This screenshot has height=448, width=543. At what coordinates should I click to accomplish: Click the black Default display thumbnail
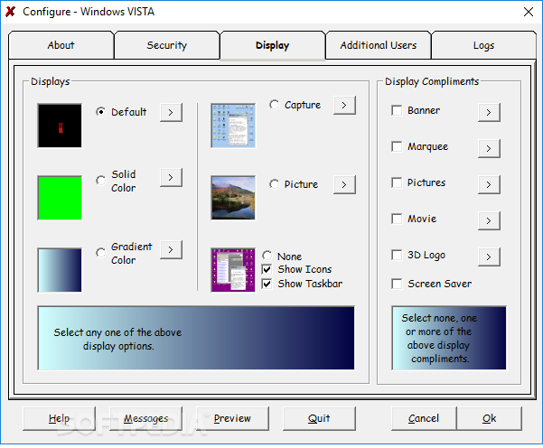pos(60,126)
